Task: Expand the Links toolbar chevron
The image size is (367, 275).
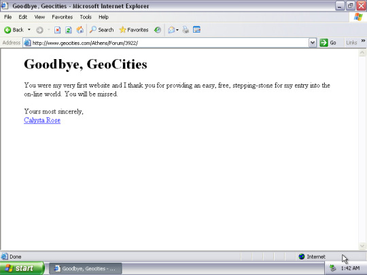Action: pos(363,41)
